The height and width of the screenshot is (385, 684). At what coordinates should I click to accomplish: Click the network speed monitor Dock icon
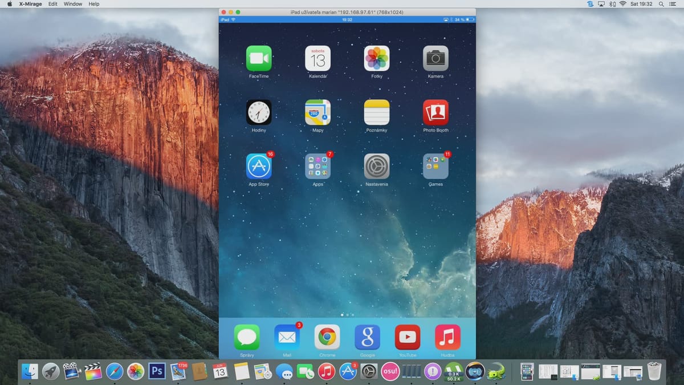point(454,372)
